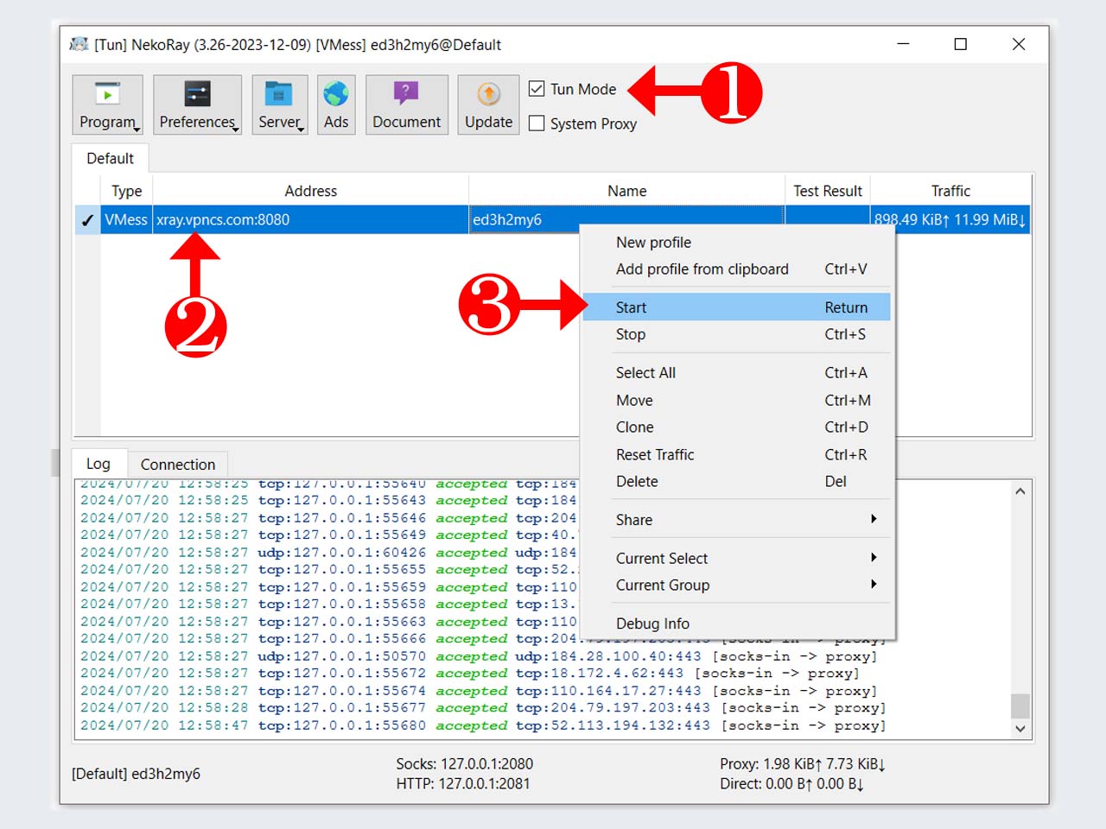Click the log scrollbar thumb
Image resolution: width=1106 pixels, height=829 pixels.
point(1020,706)
